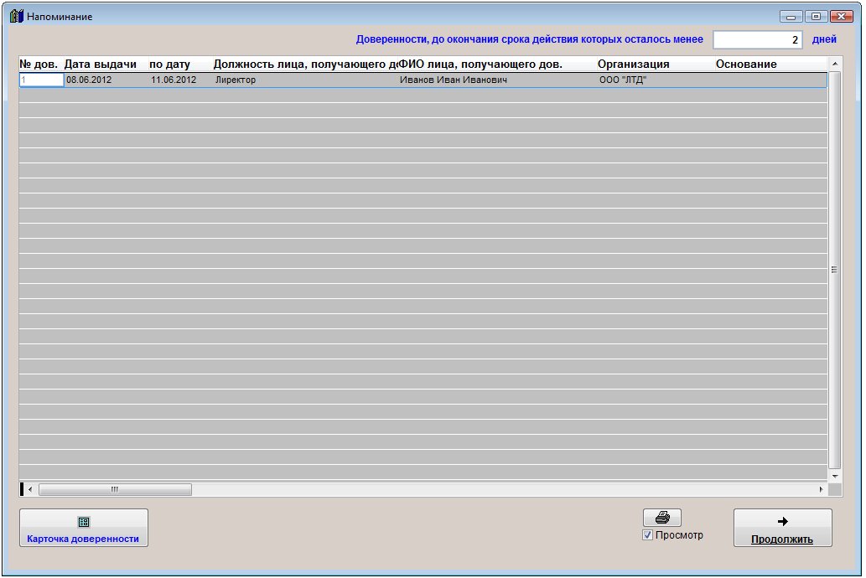Click the horizontal scrollbar right arrow

tap(822, 489)
